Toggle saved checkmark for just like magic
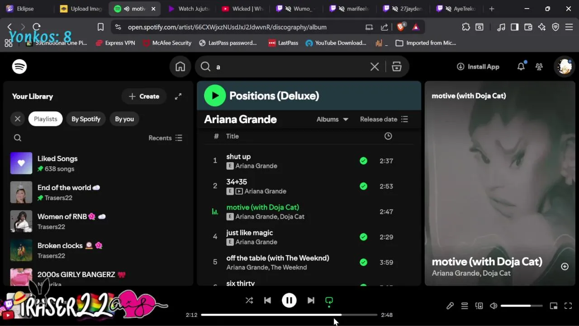 point(363,237)
